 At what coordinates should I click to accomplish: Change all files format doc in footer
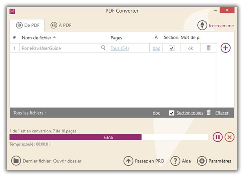(x=156, y=113)
